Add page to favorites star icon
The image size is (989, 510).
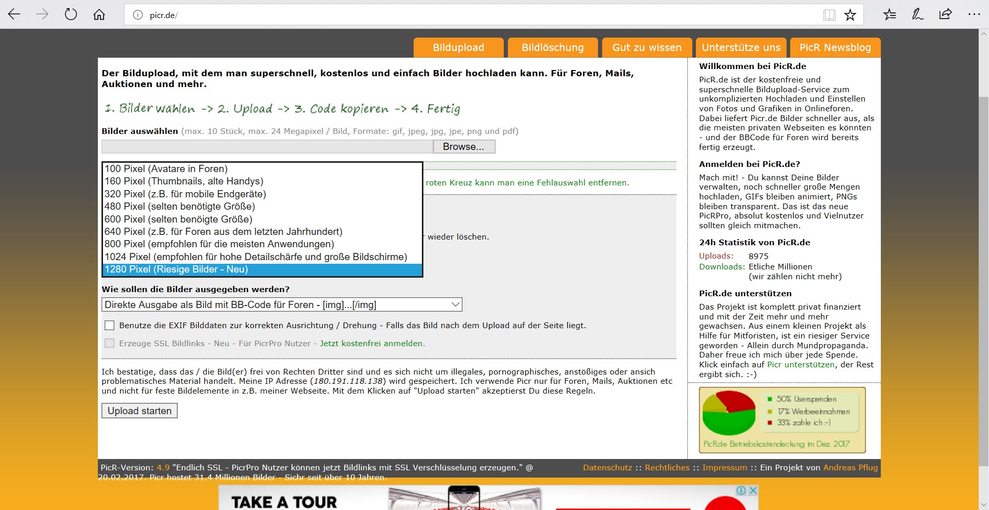pyautogui.click(x=850, y=15)
